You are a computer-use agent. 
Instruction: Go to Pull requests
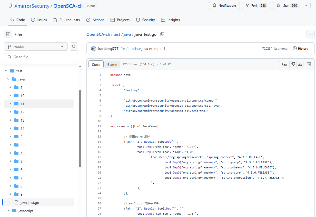[x=66, y=20]
